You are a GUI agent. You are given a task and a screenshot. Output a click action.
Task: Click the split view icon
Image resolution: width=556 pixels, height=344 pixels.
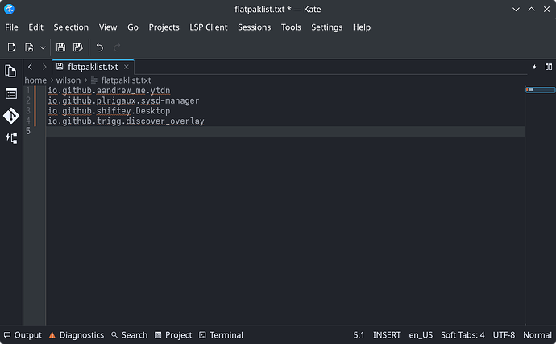pos(549,67)
